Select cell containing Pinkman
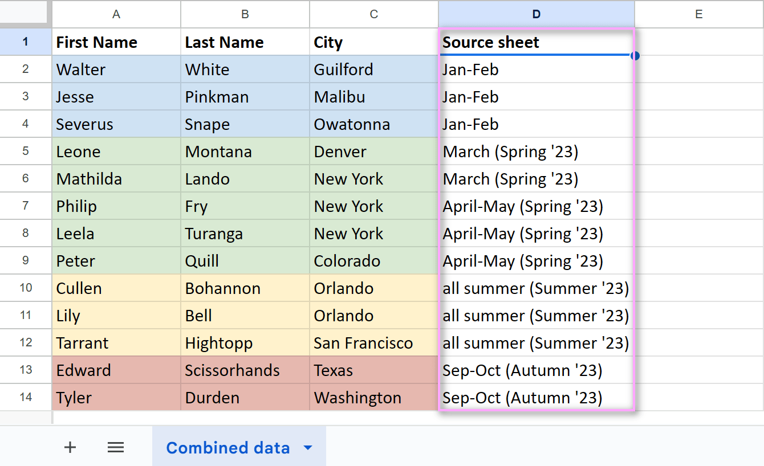 pyautogui.click(x=245, y=97)
